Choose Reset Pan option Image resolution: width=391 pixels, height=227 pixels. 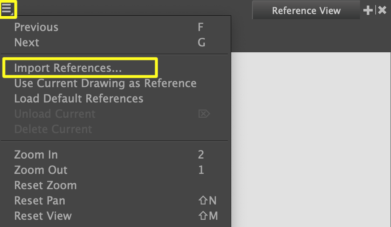pos(40,201)
